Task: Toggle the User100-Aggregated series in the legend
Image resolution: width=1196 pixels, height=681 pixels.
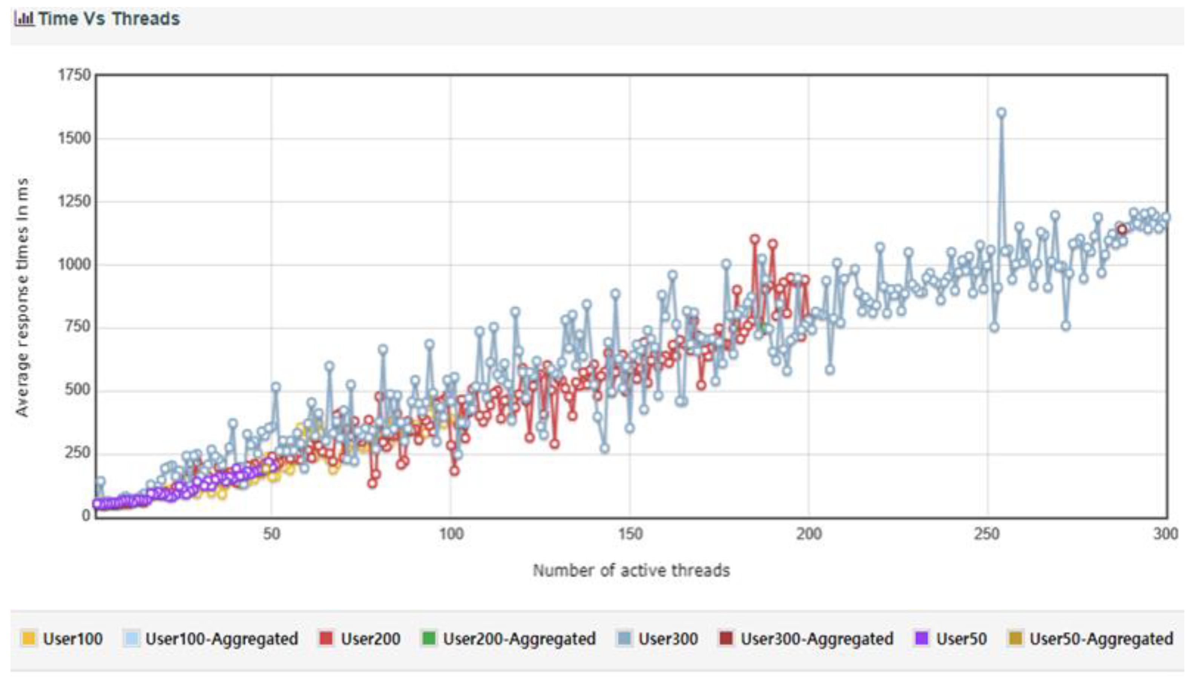Action: point(221,639)
